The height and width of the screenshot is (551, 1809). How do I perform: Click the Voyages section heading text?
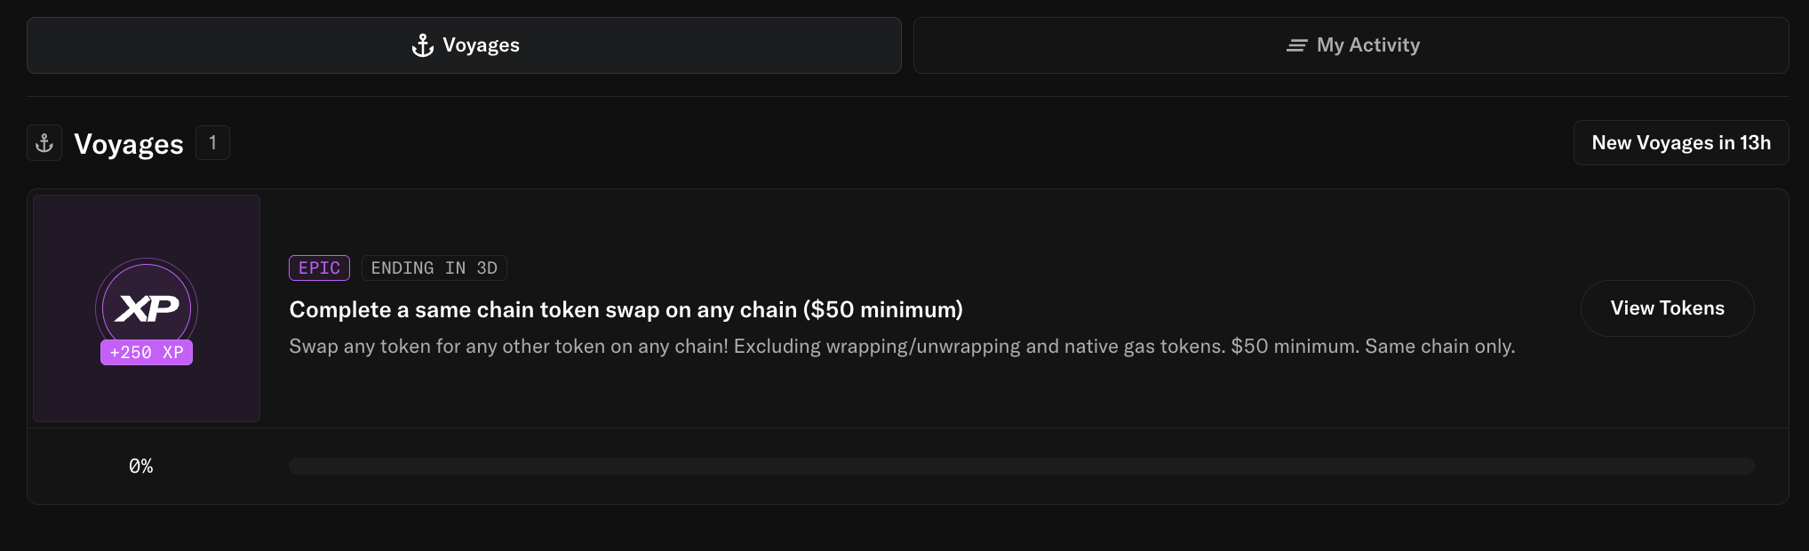click(x=129, y=144)
